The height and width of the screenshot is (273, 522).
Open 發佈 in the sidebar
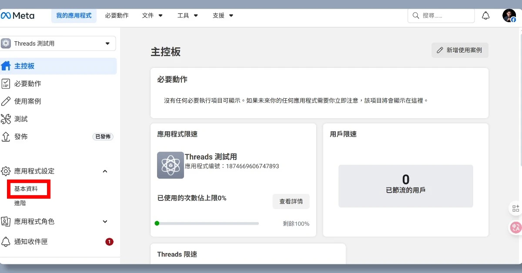tap(58, 136)
